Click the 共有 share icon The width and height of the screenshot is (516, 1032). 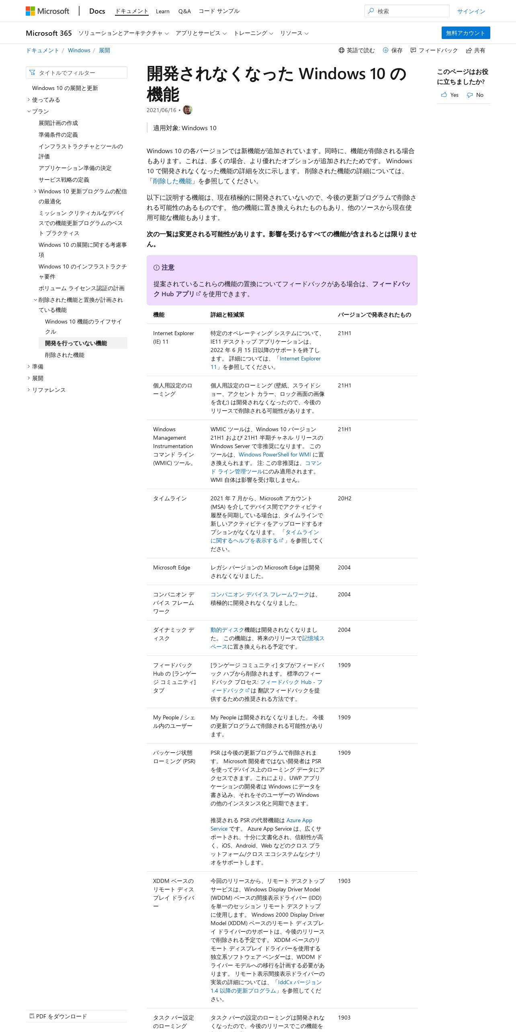tap(469, 50)
